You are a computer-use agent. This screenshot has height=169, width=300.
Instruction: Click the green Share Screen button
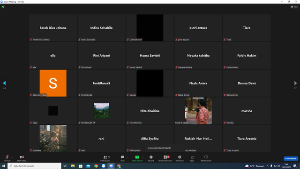click(x=137, y=158)
